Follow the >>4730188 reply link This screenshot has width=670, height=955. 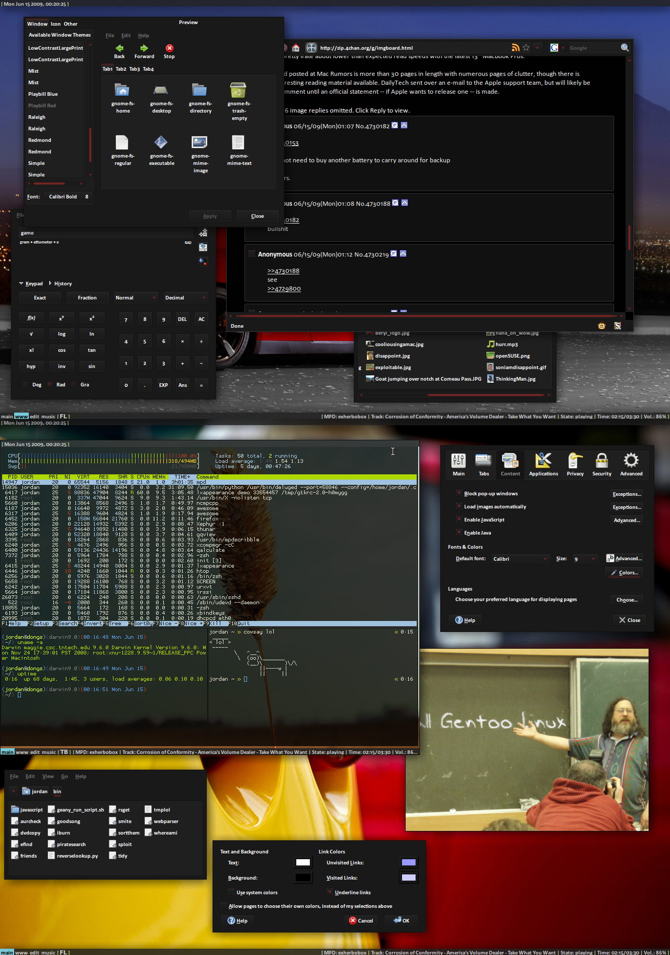coord(283,271)
